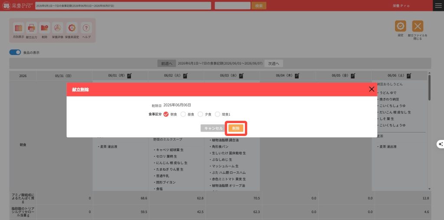Click the 栄養 Ｐｒｏ user name in header

[401, 6]
